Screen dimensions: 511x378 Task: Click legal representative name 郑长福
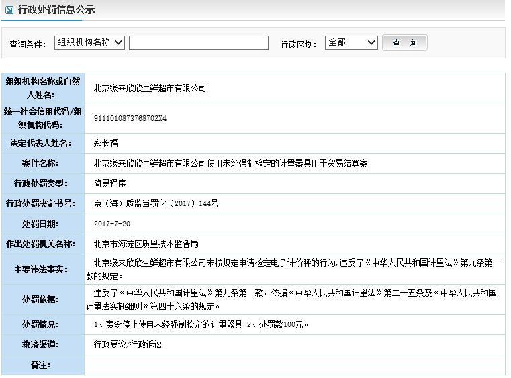pyautogui.click(x=106, y=143)
